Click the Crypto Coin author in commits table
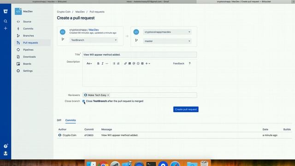The width and height of the screenshot is (295, 166). point(70,135)
